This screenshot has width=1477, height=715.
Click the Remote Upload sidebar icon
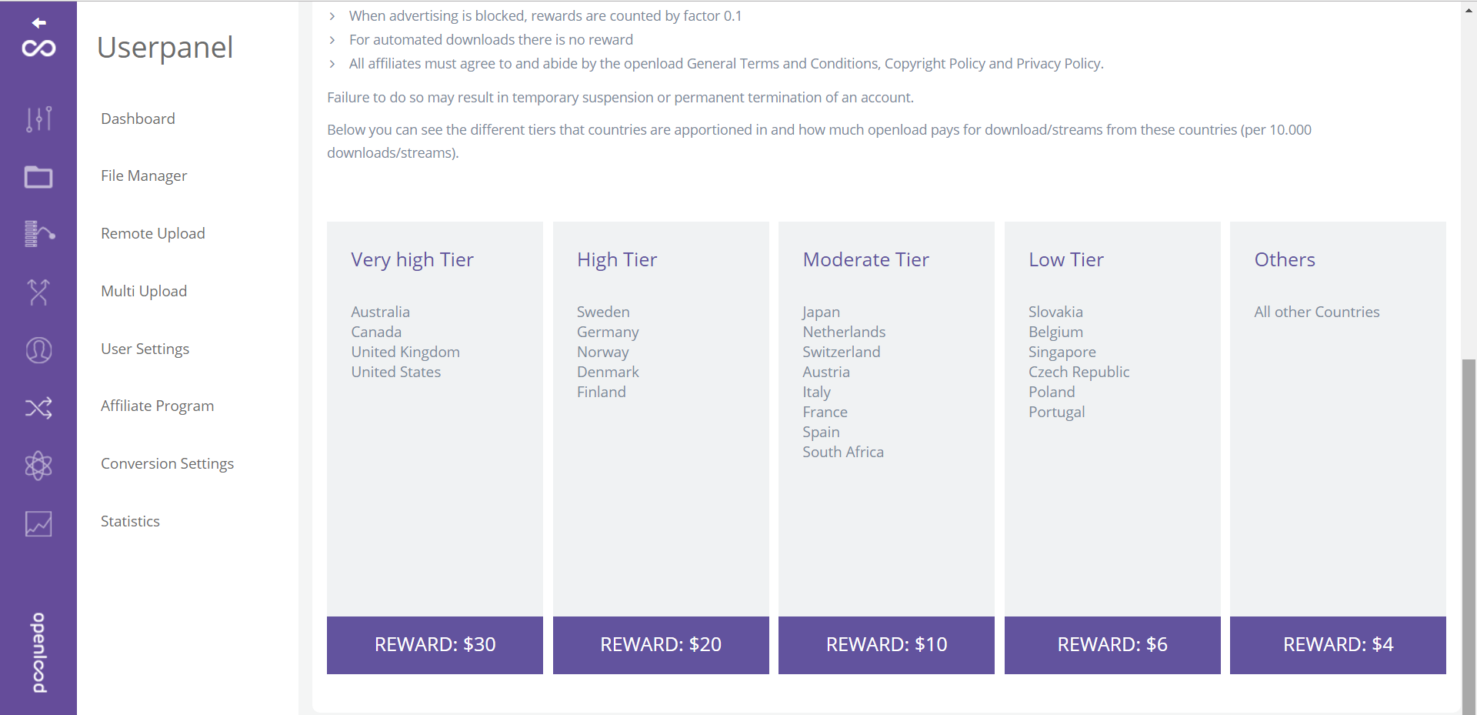(38, 234)
